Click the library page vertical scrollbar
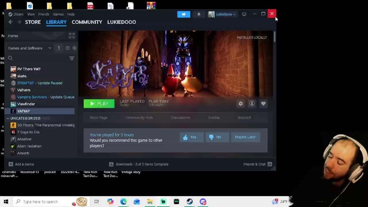This screenshot has height=207, width=368. click(275, 37)
